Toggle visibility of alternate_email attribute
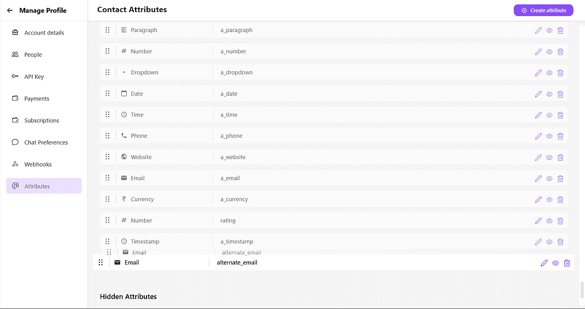Viewport: 585px width, 309px height. pyautogui.click(x=556, y=263)
